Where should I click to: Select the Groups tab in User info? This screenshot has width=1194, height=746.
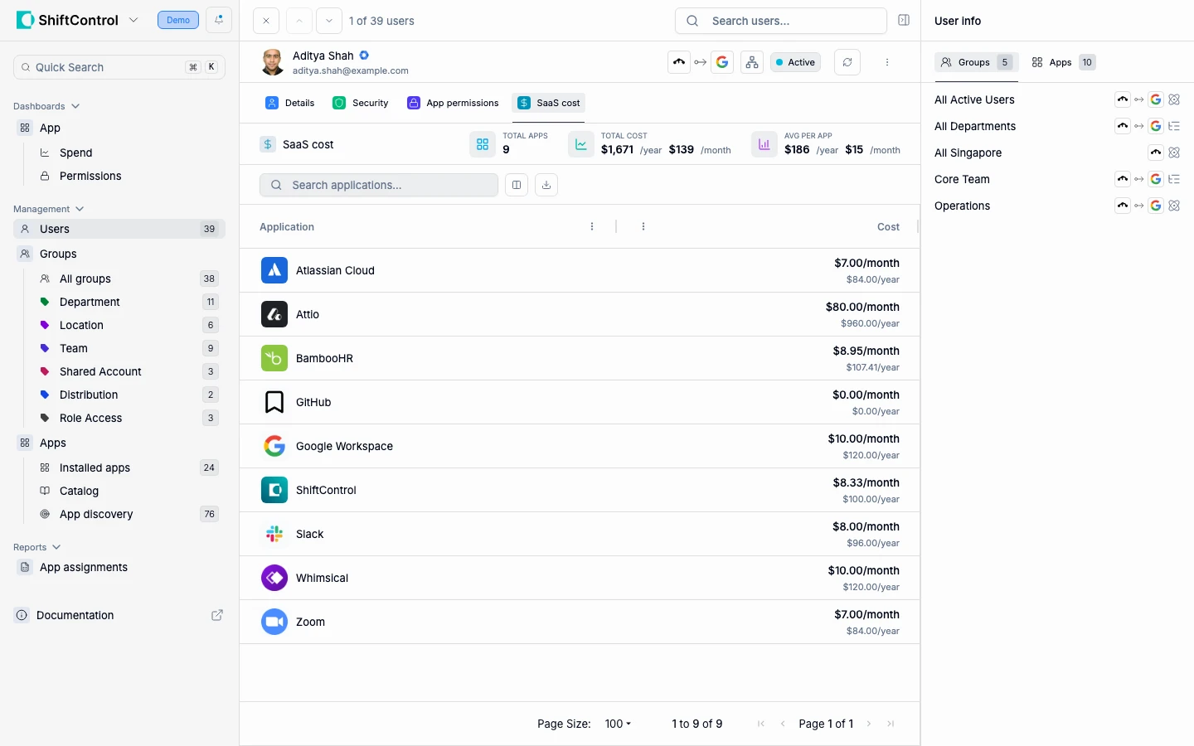(977, 62)
